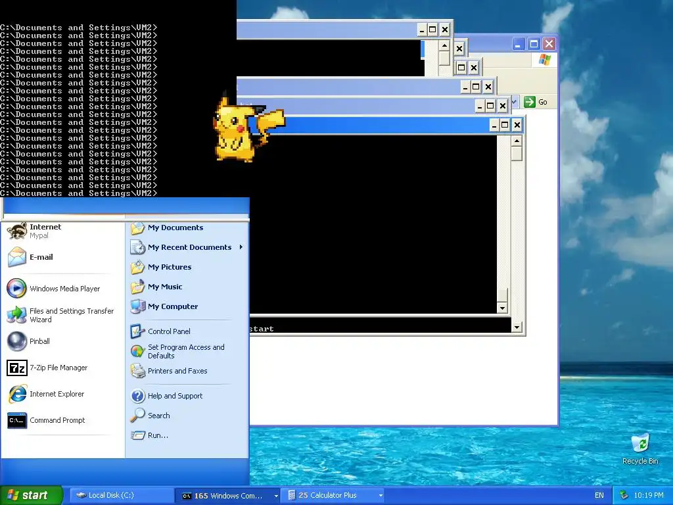This screenshot has width=673, height=505.
Task: Click the system tray network icon
Action: click(x=624, y=495)
